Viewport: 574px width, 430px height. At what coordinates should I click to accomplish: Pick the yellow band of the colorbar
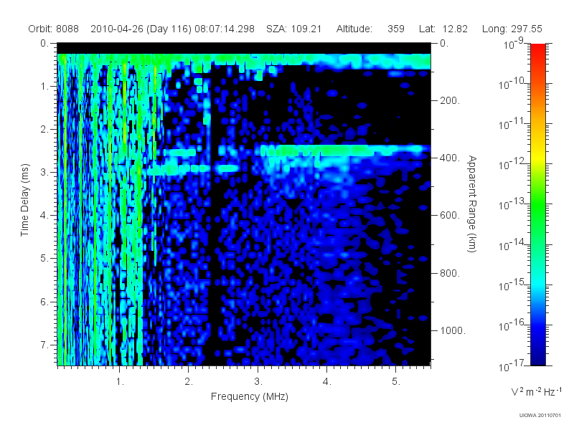click(538, 158)
